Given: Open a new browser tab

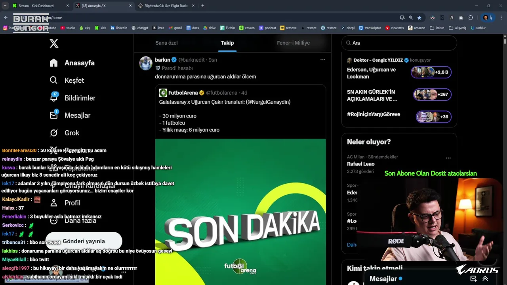Looking at the screenshot, I should coord(203,6).
